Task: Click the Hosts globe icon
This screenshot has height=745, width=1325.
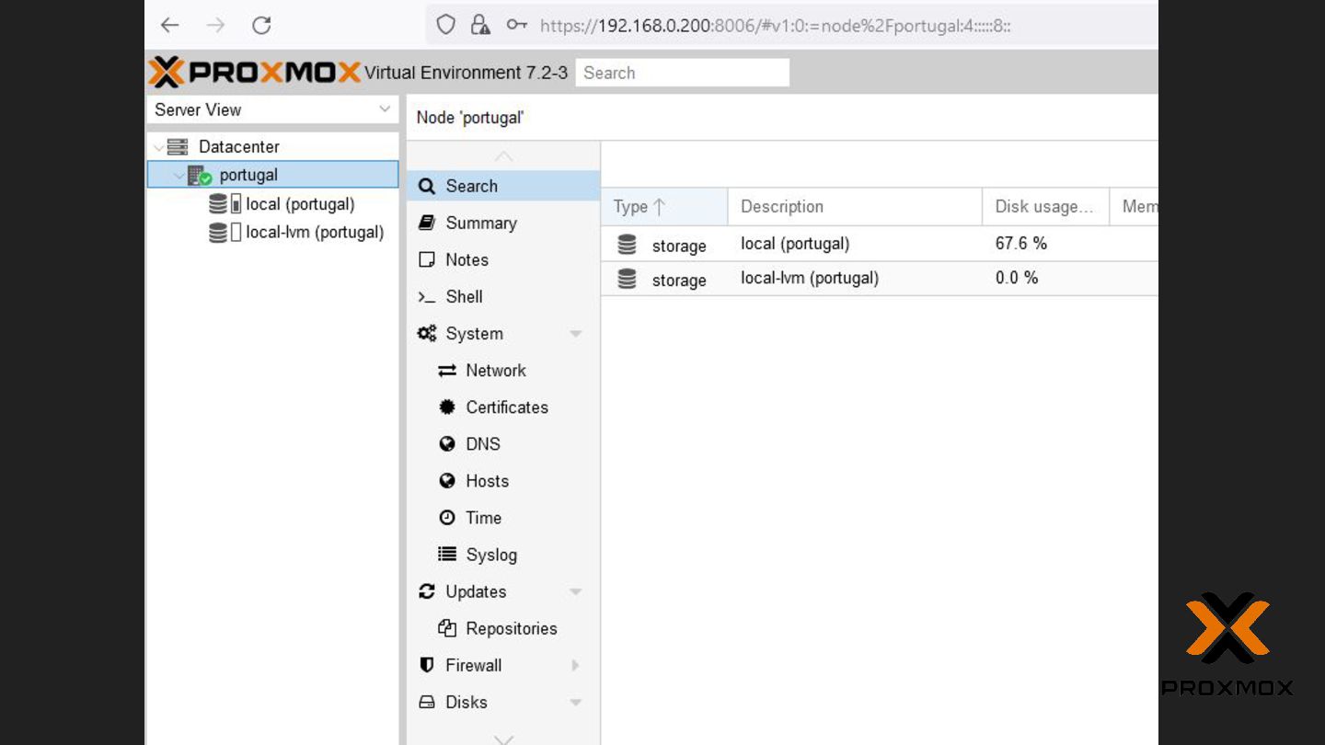Action: (x=447, y=481)
